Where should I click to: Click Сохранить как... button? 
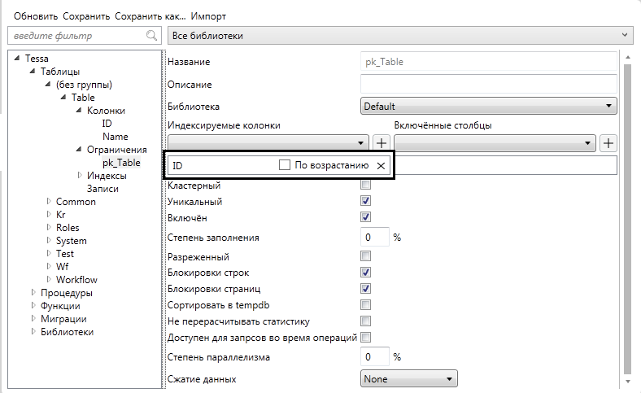[150, 16]
